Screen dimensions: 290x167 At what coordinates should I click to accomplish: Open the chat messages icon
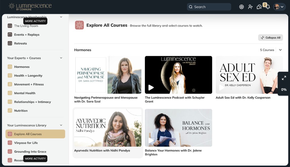tap(259, 7)
